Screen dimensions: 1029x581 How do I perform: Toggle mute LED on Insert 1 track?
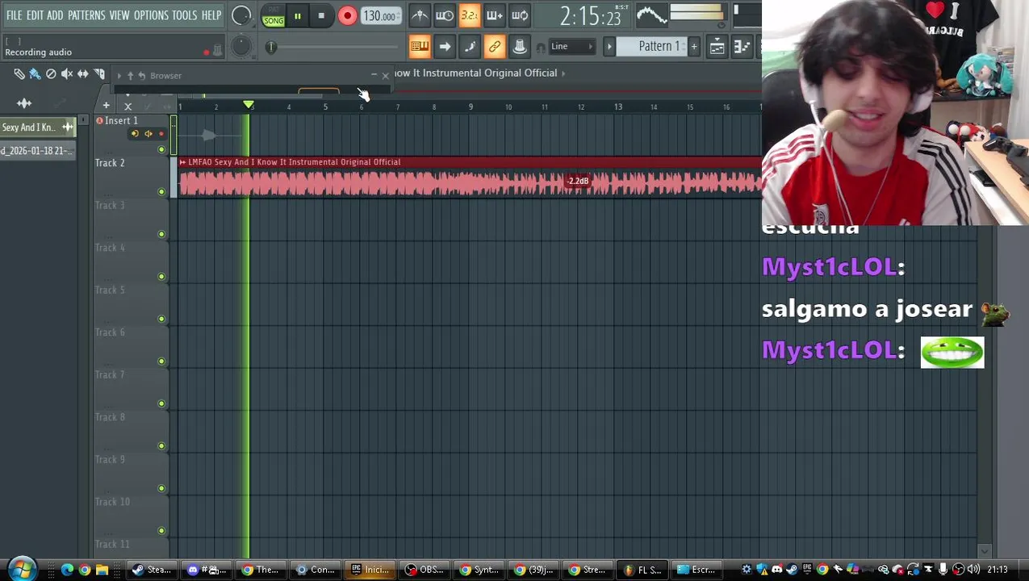(x=161, y=150)
